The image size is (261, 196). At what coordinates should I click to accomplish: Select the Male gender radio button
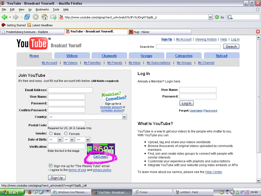(51, 133)
